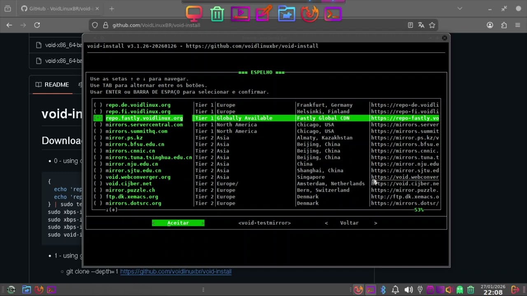Click the Fastly Global CDN location cell
Image resolution: width=527 pixels, height=296 pixels.
pyautogui.click(x=323, y=118)
